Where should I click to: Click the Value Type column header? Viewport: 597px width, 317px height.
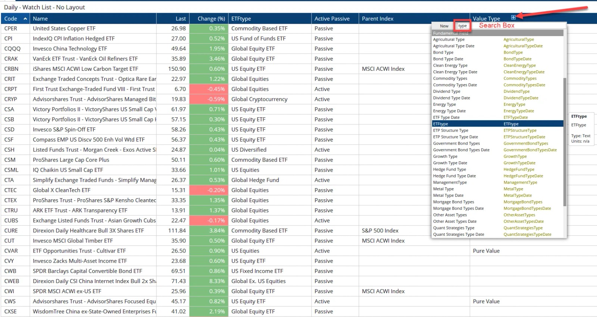click(x=486, y=19)
